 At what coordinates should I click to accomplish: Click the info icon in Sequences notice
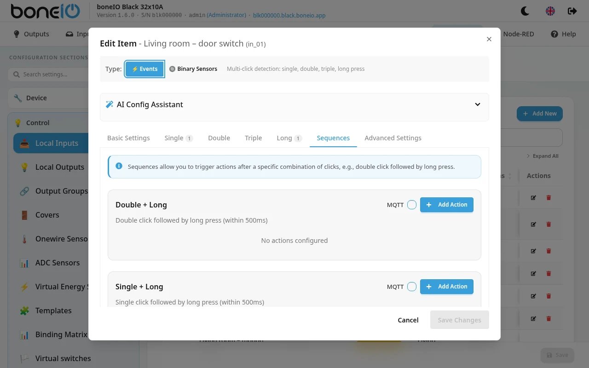tap(119, 166)
